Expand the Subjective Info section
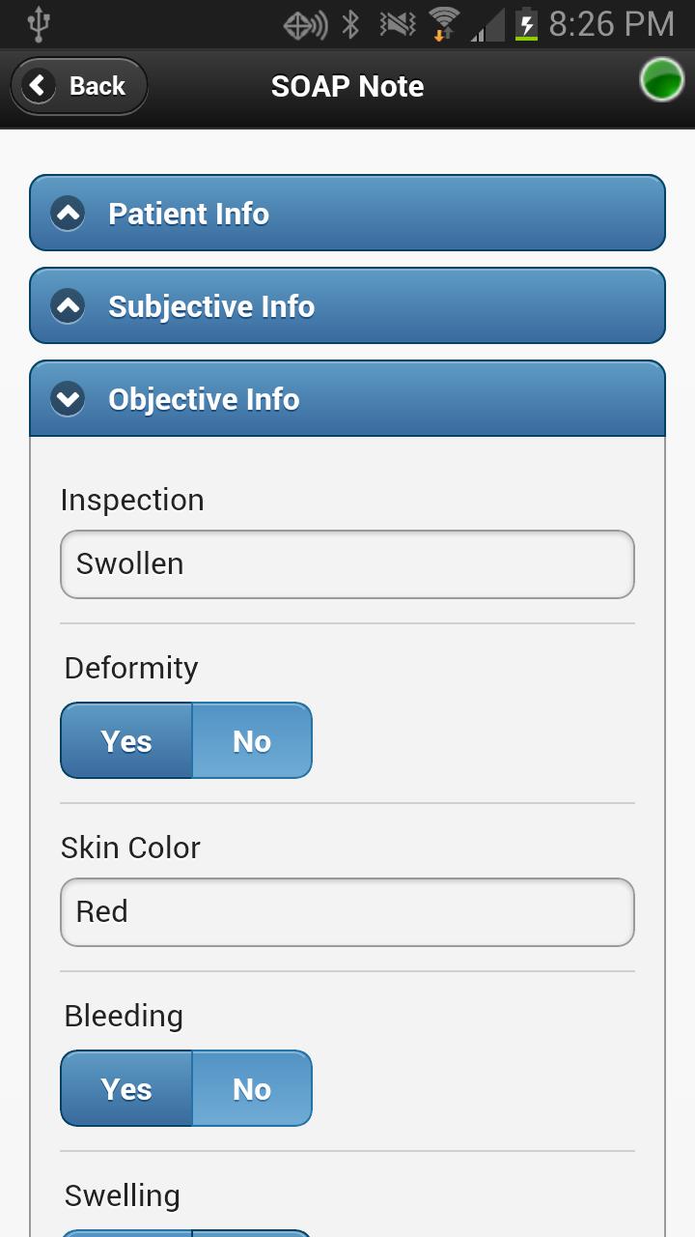Screen dimensions: 695x1237 point(347,306)
